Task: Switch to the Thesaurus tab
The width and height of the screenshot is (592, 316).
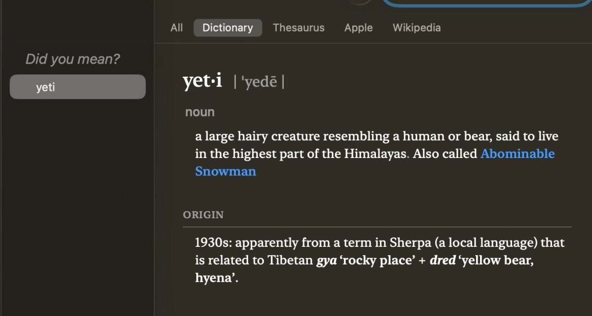Action: [298, 28]
